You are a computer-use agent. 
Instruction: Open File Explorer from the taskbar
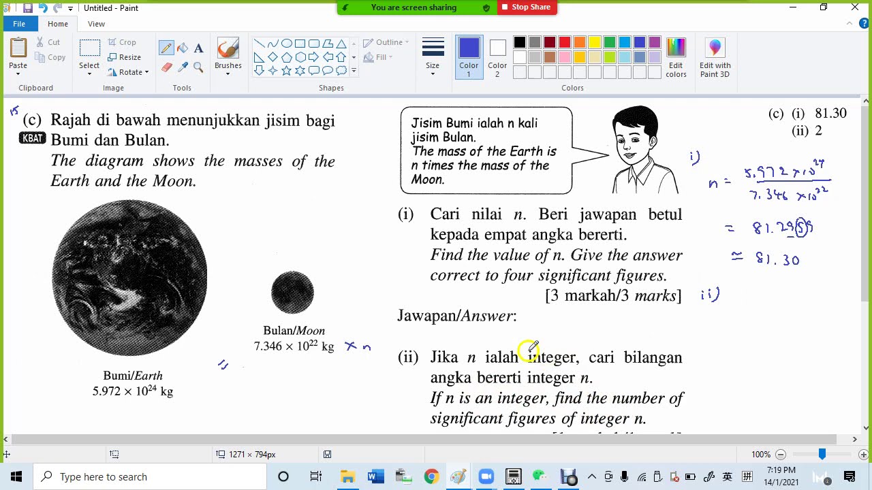[x=347, y=476]
